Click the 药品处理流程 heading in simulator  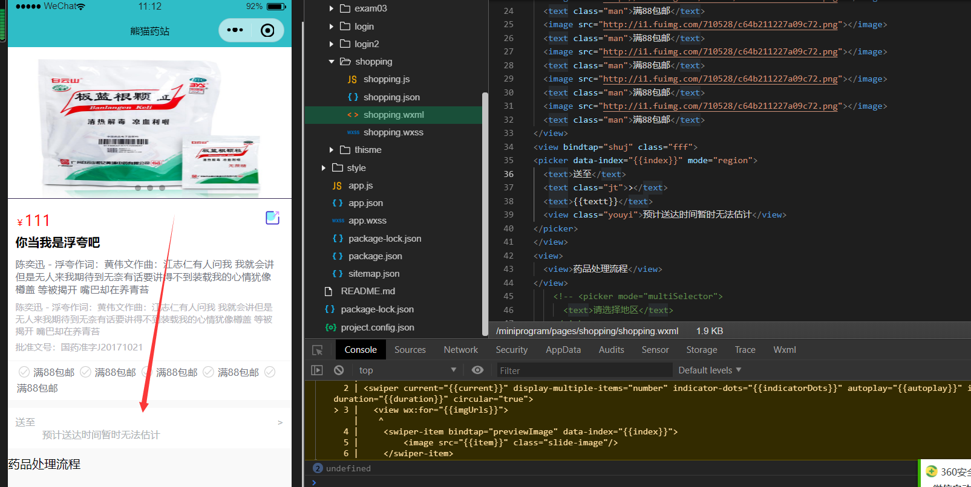[x=44, y=464]
